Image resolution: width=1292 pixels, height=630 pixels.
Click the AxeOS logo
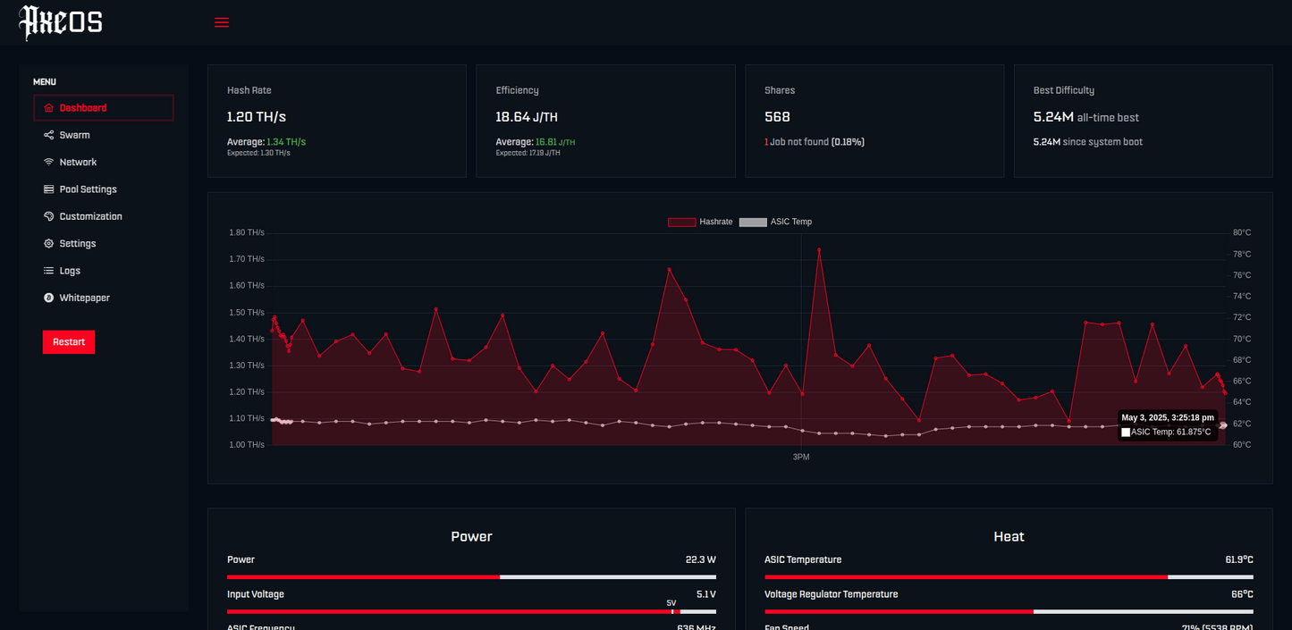(61, 22)
